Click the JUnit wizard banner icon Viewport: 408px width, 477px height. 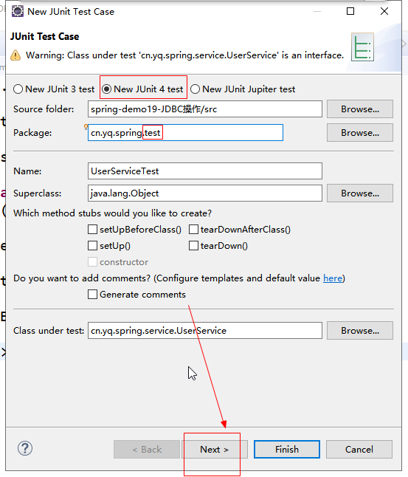tap(362, 47)
